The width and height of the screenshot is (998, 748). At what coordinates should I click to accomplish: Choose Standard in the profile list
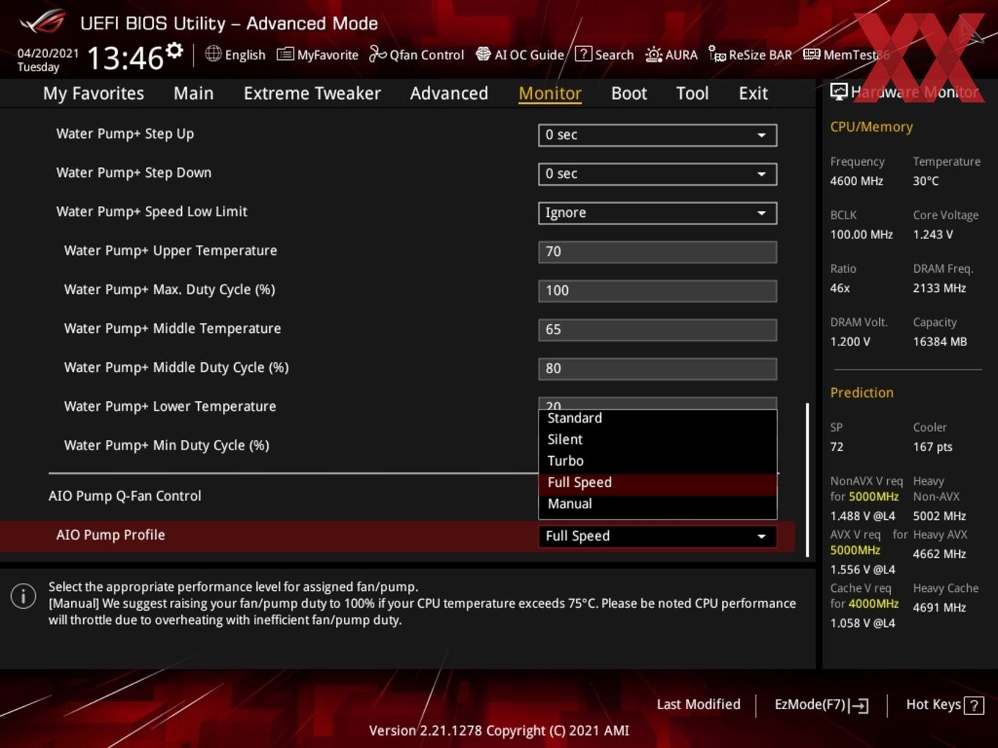click(x=658, y=418)
